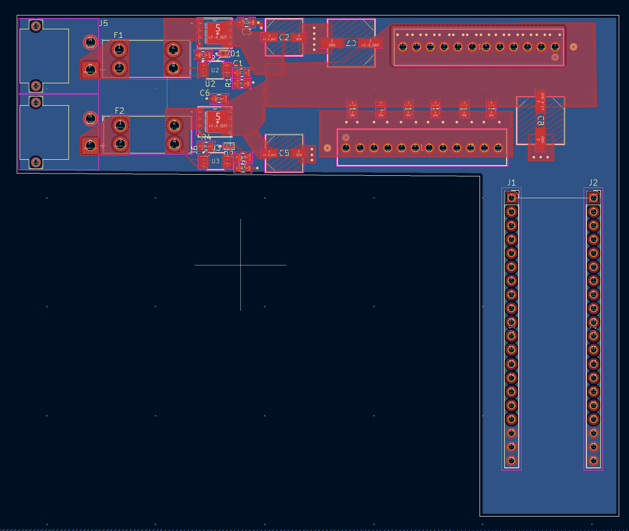Click the C5 capacitor footprint
The image size is (629, 531).
pyautogui.click(x=283, y=153)
